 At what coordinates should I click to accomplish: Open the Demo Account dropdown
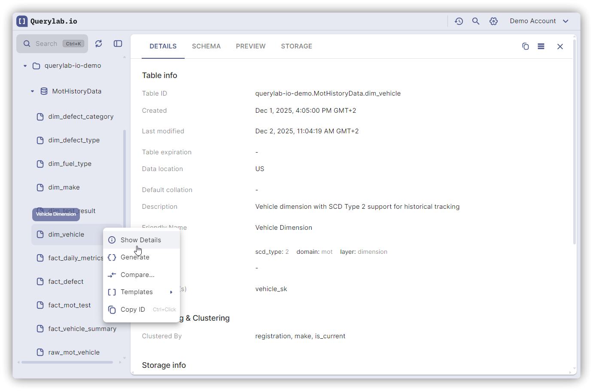click(x=539, y=21)
